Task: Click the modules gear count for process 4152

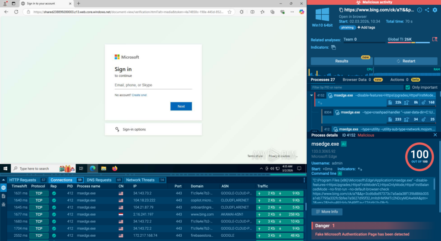Action: point(423,103)
